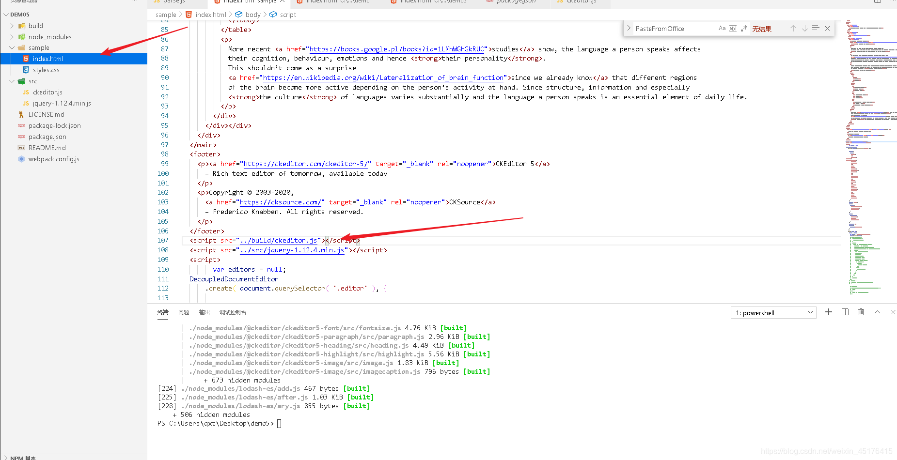897x460 pixels.
Task: Close the terminal panel
Action: click(893, 312)
